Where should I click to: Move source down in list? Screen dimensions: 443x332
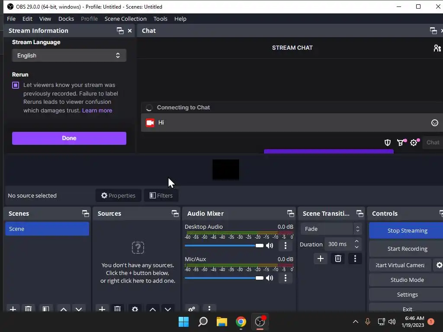point(168,309)
